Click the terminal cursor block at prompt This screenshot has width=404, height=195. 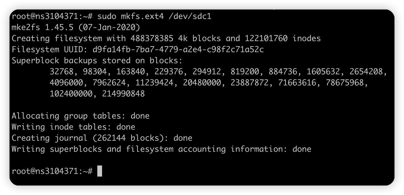coord(99,171)
